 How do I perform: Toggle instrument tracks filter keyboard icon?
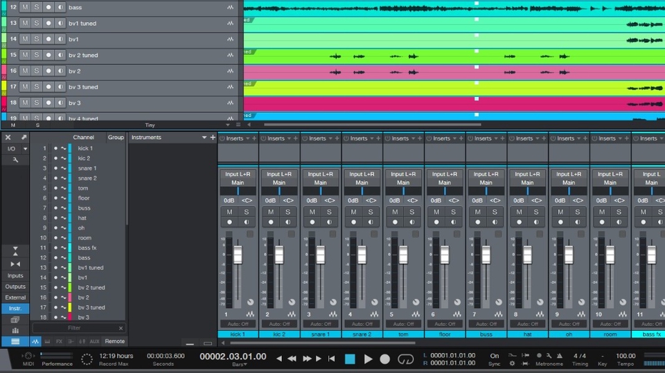pyautogui.click(x=48, y=341)
